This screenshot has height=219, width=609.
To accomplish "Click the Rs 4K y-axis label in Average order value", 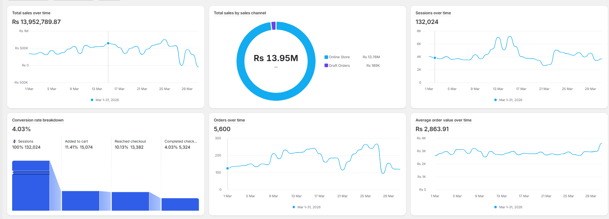I will point(421,138).
